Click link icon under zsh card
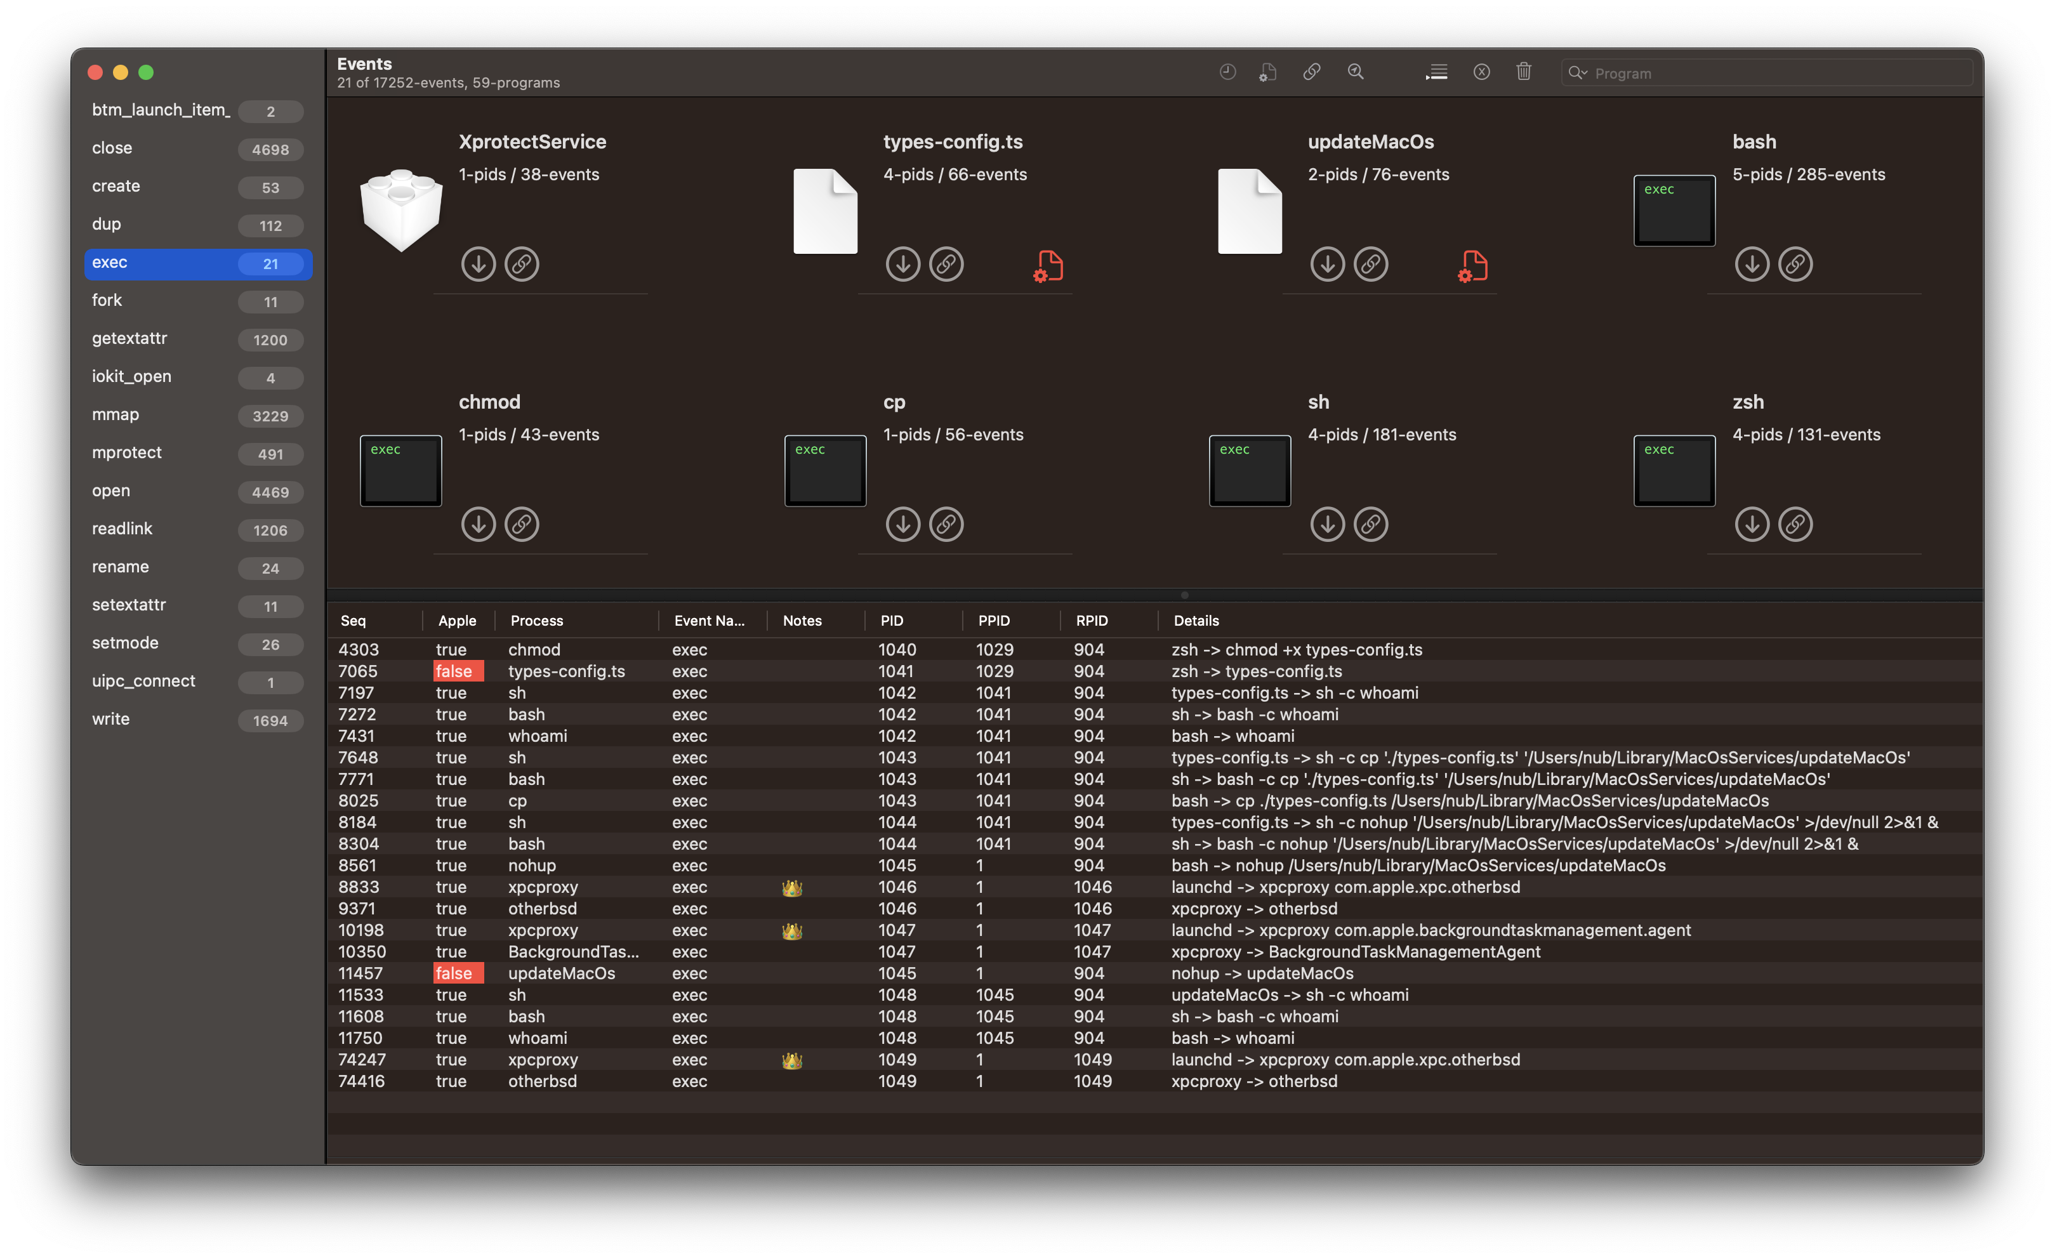Viewport: 2055px width, 1259px height. click(x=1795, y=524)
